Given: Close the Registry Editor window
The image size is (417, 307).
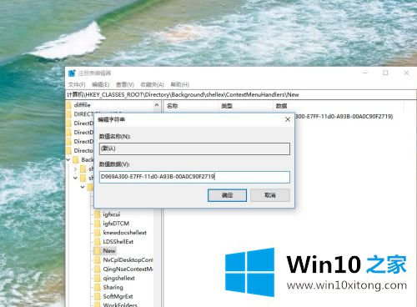Looking at the screenshot, I should coord(406,73).
